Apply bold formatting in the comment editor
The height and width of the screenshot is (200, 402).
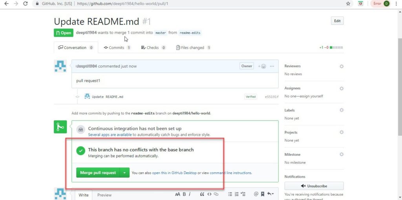click(x=184, y=194)
